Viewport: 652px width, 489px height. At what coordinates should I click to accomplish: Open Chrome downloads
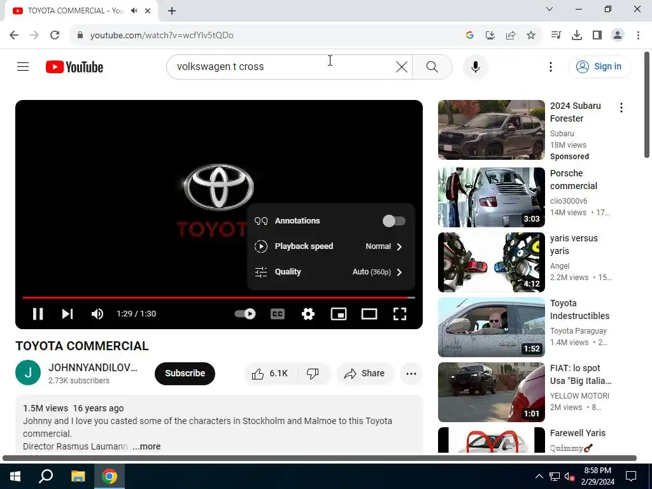(577, 35)
